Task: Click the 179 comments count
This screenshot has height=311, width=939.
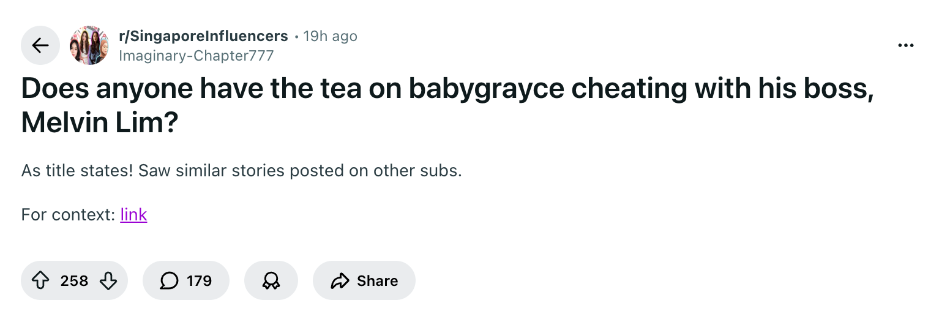Action: (x=199, y=280)
